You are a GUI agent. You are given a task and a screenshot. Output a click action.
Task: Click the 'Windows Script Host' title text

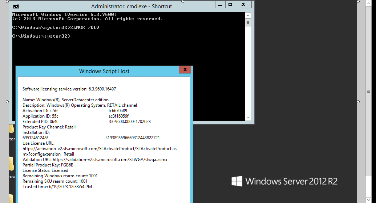104,71
